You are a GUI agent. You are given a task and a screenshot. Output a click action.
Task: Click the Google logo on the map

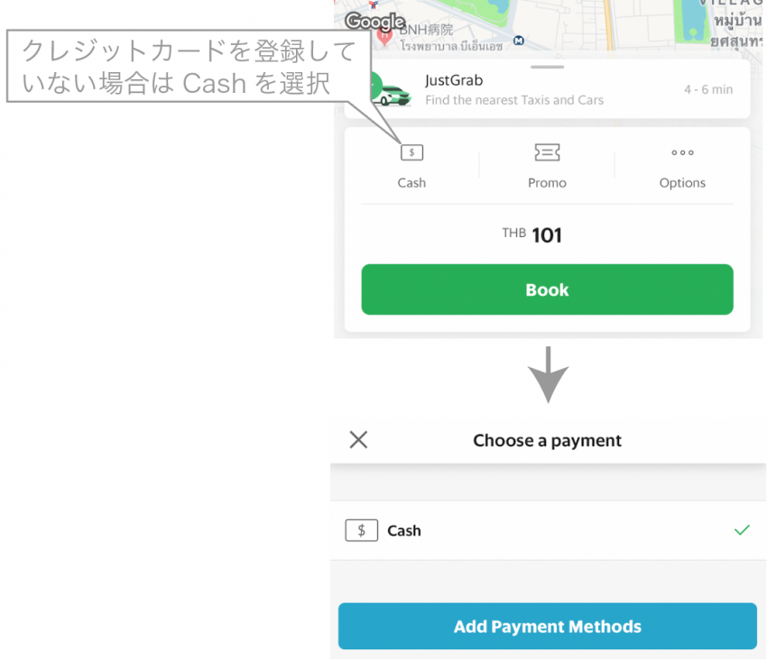pyautogui.click(x=374, y=21)
